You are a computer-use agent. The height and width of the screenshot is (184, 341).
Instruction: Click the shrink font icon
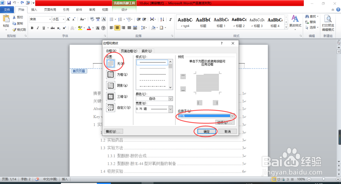[x=74, y=19]
